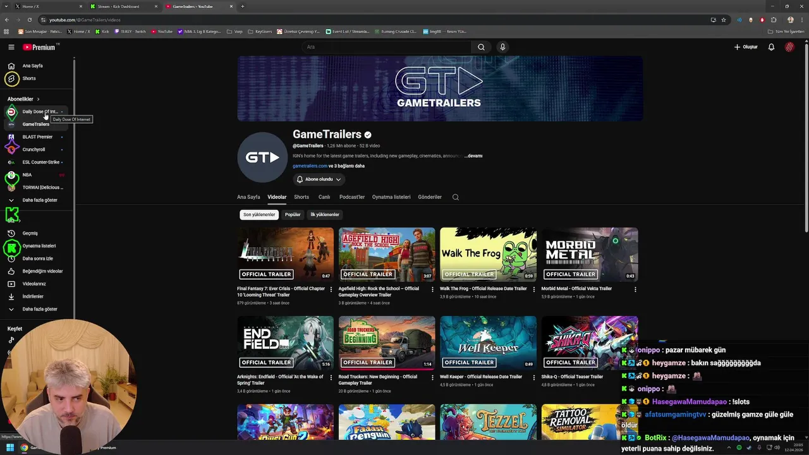
Task: Open a new browser tab
Action: click(x=242, y=6)
